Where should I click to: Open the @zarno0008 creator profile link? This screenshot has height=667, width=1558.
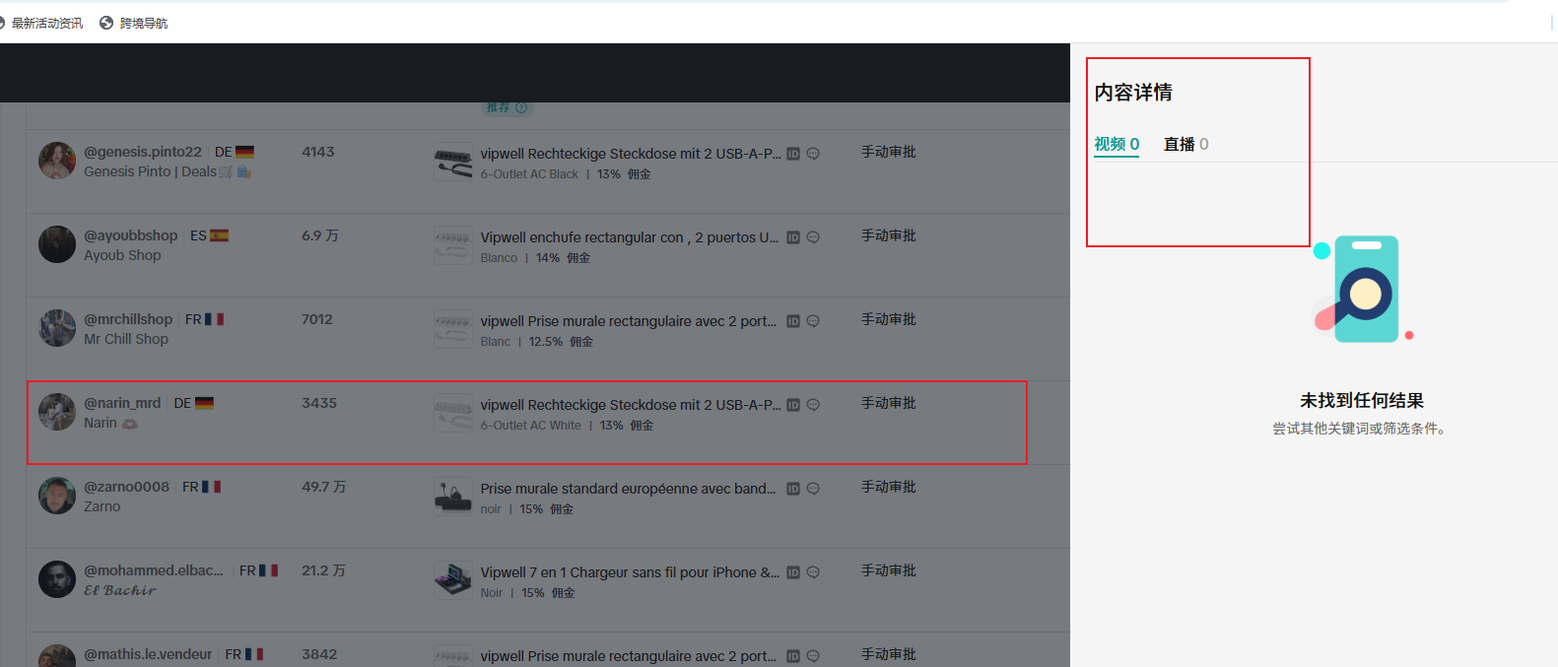(x=126, y=487)
